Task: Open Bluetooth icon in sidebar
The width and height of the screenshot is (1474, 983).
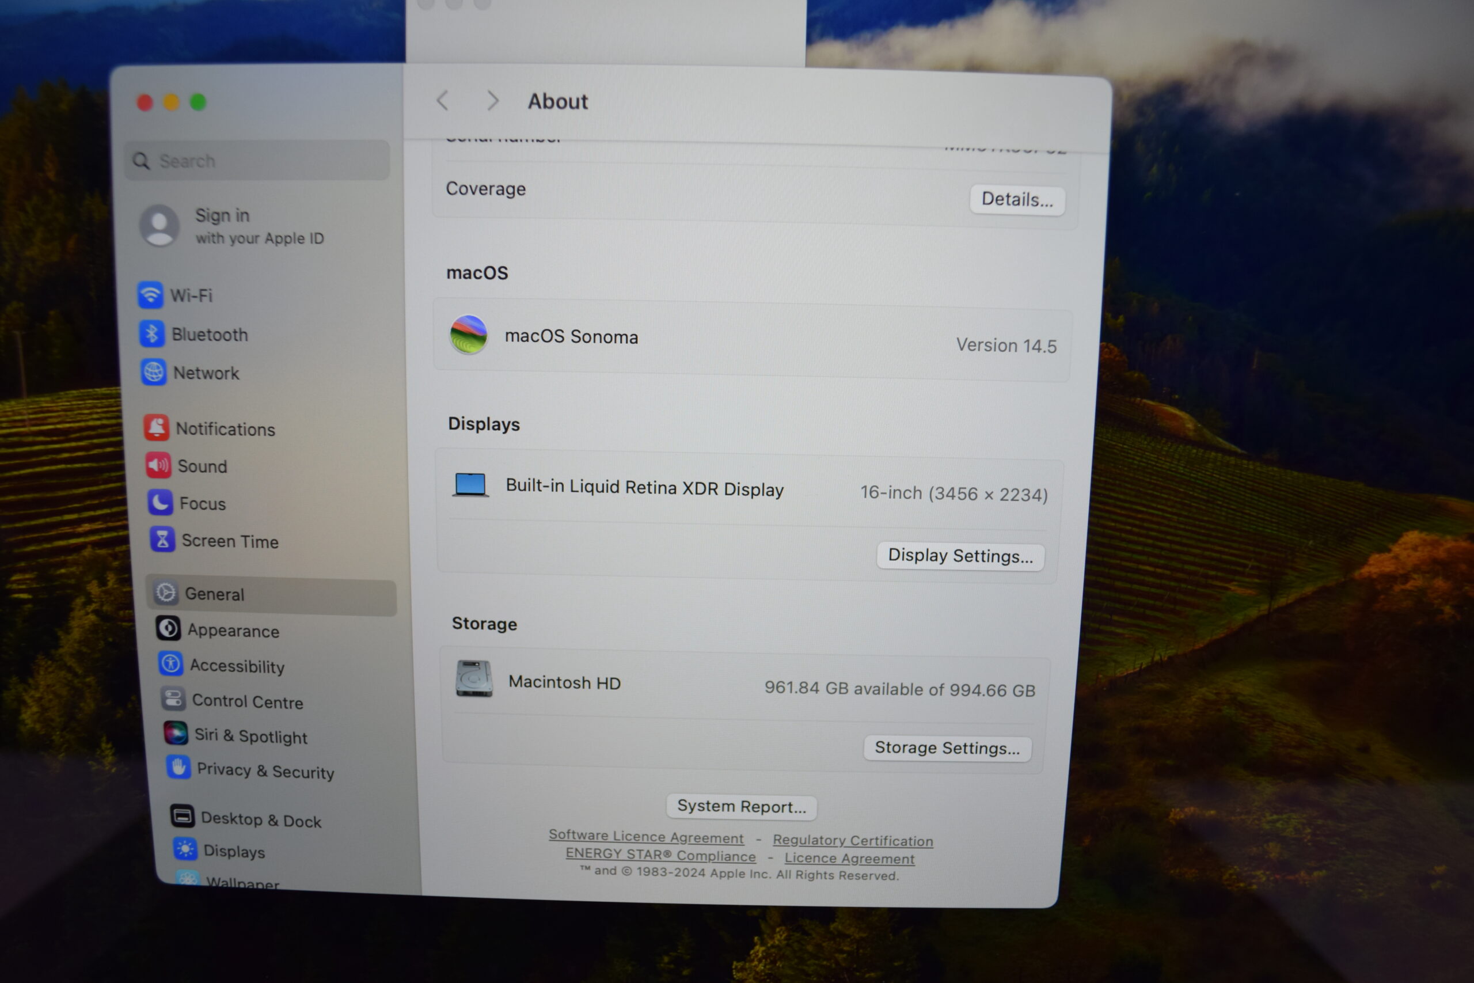Action: [x=151, y=334]
